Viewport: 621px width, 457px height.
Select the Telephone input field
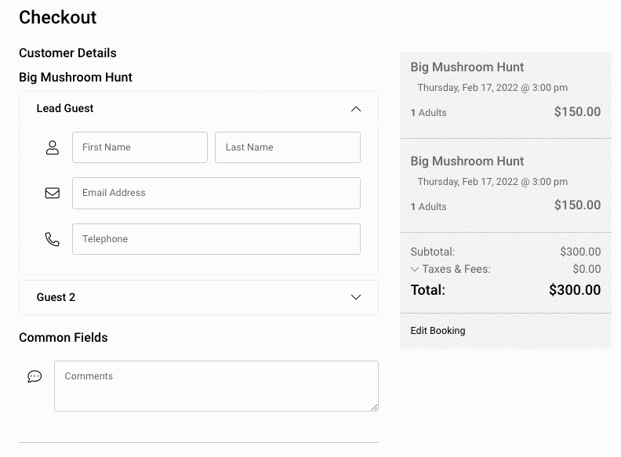(216, 239)
